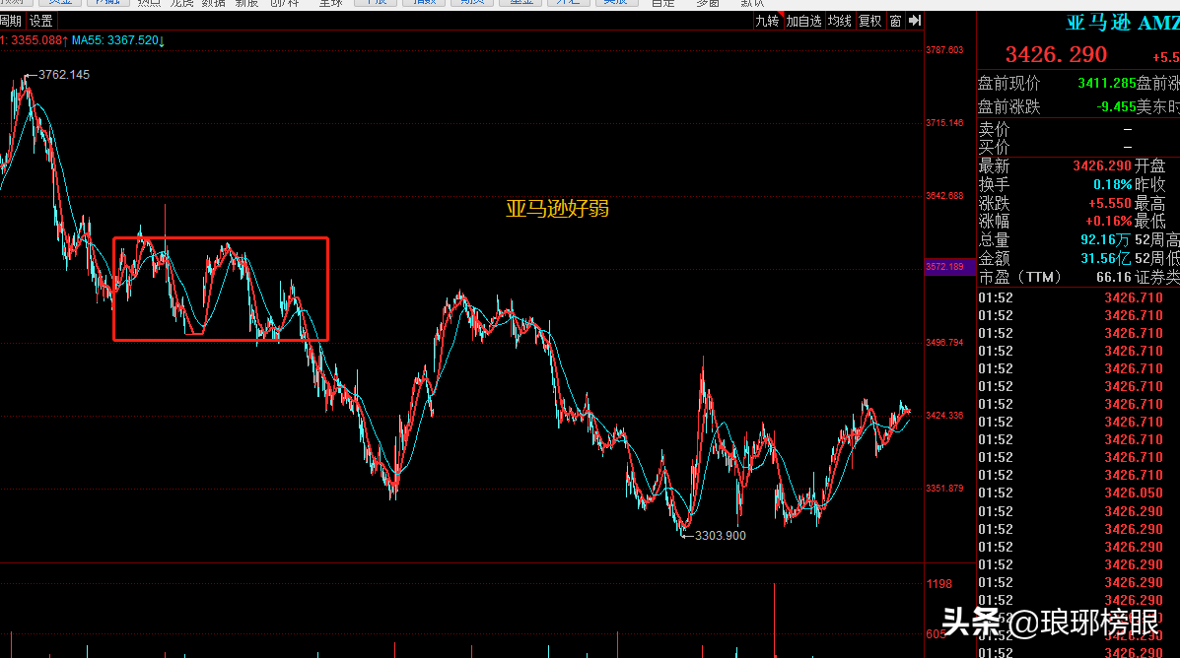Click the 3787.603 axis value
This screenshot has width=1180, height=658.
coord(944,49)
